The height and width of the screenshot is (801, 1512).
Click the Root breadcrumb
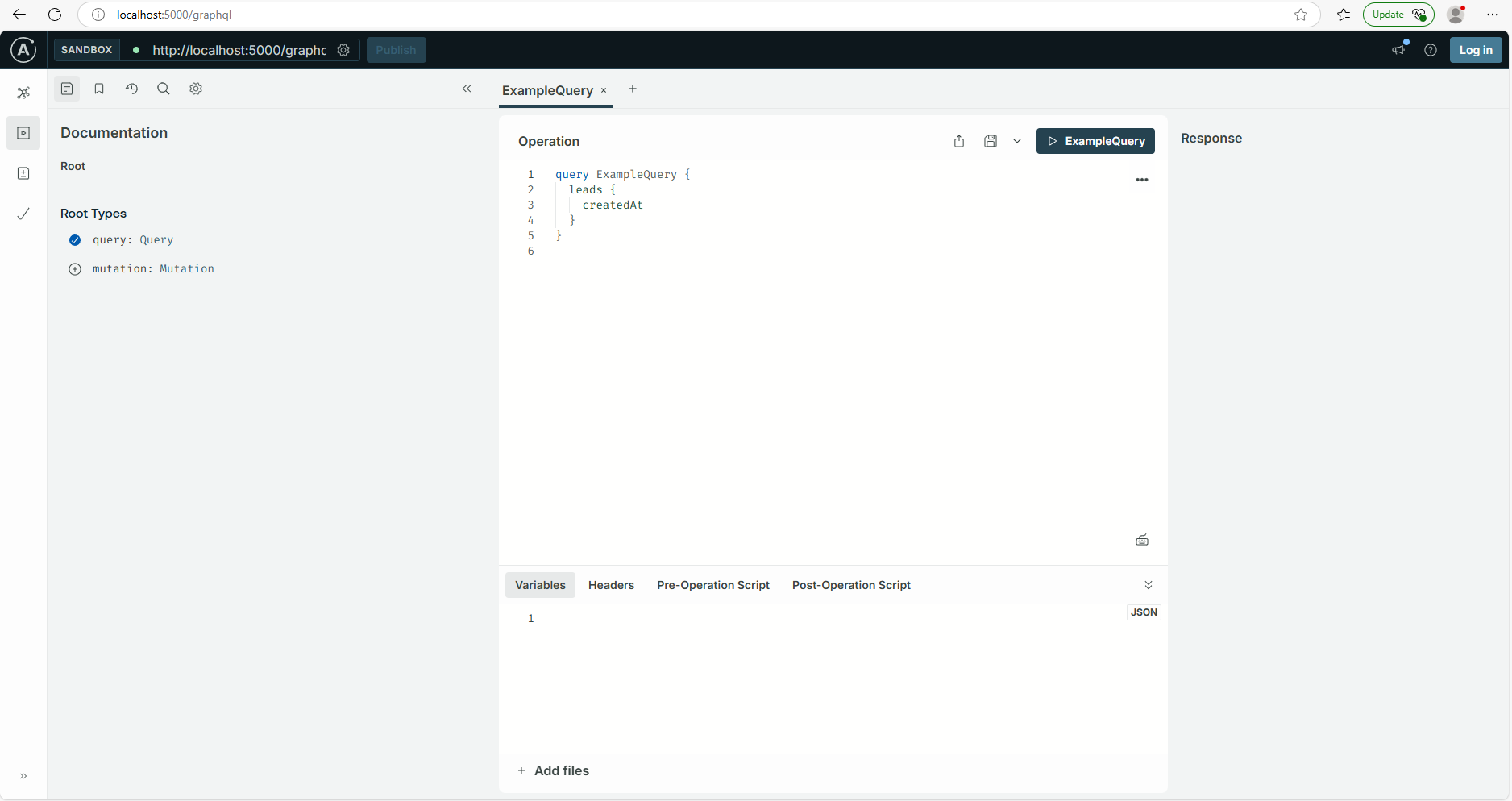(73, 166)
